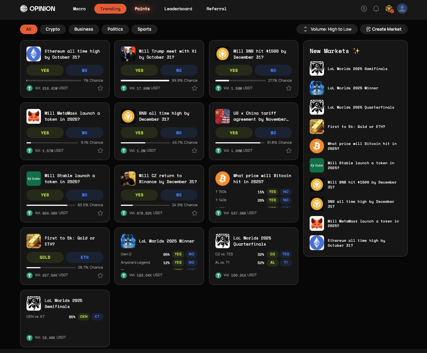Click Stable logo on market card
This screenshot has height=353, width=427.
[33, 179]
